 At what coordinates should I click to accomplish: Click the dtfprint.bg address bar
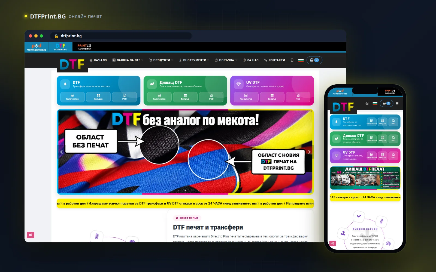tap(121, 36)
